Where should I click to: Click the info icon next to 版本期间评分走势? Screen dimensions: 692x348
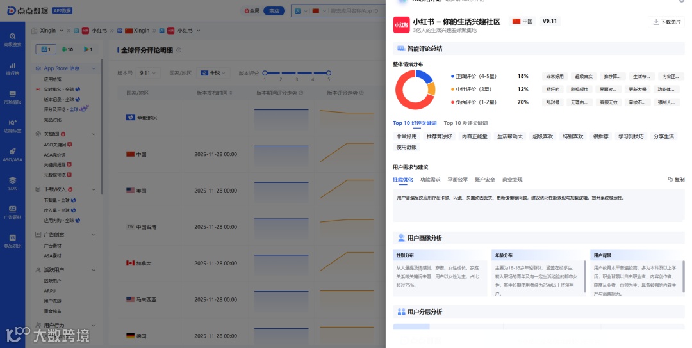301,93
